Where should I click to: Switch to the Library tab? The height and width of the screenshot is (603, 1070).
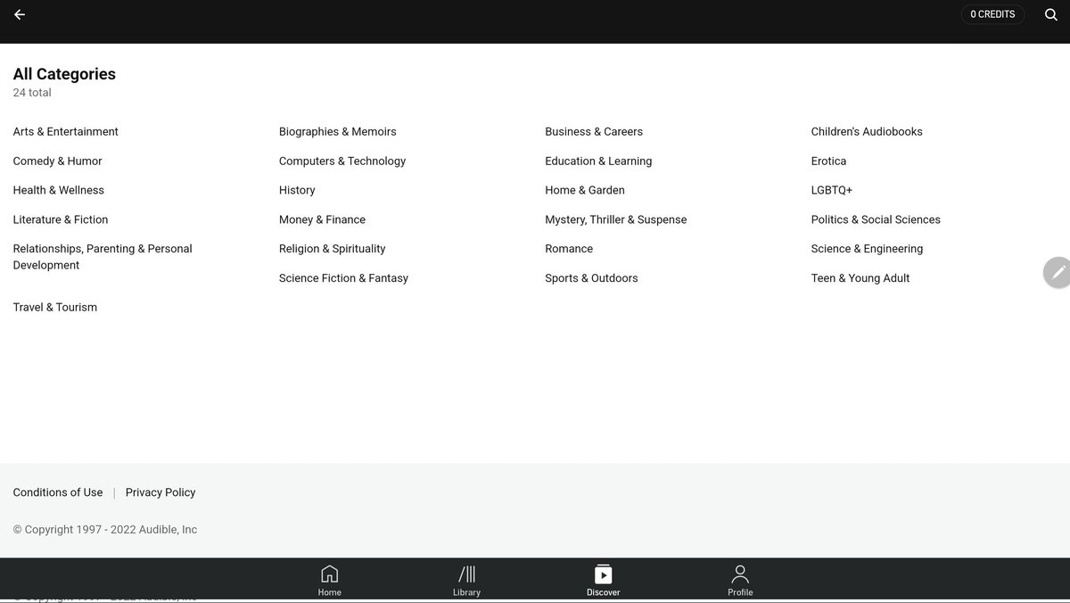click(466, 581)
